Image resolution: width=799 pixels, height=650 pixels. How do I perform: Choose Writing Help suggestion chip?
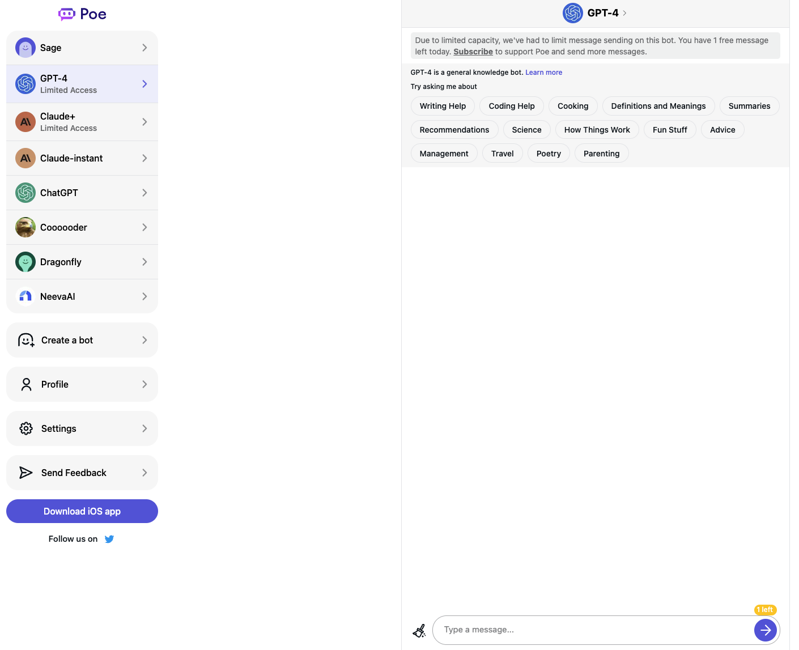click(x=443, y=106)
